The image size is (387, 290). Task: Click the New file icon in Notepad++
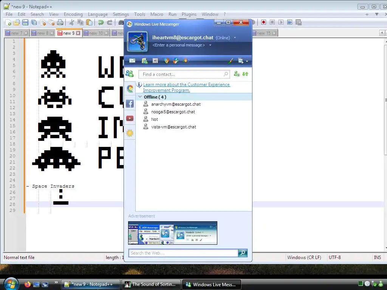pos(8,23)
